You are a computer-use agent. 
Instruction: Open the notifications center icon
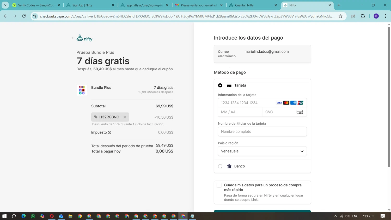(383, 216)
